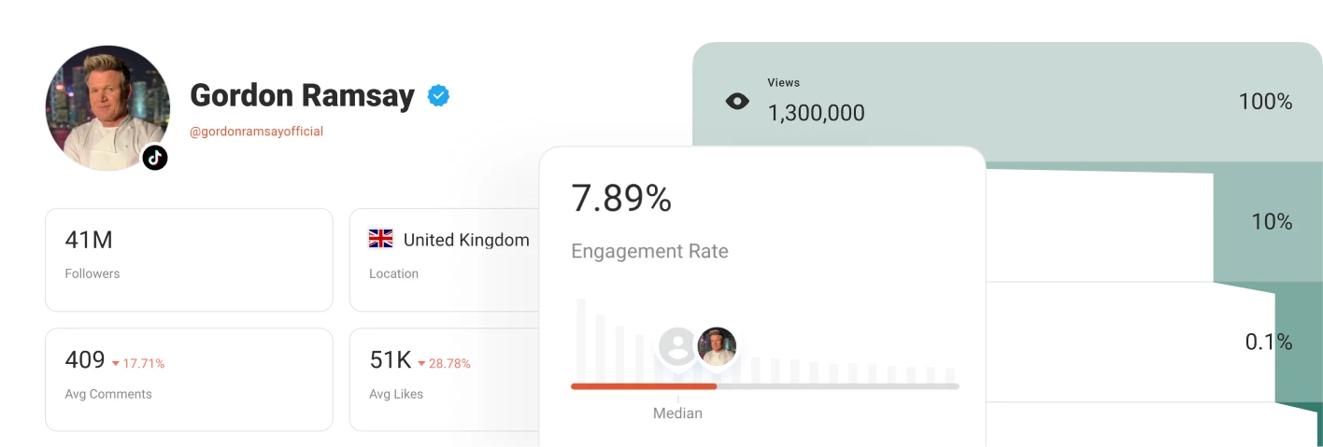
Task: Click the eye icon beside Views
Action: (737, 102)
